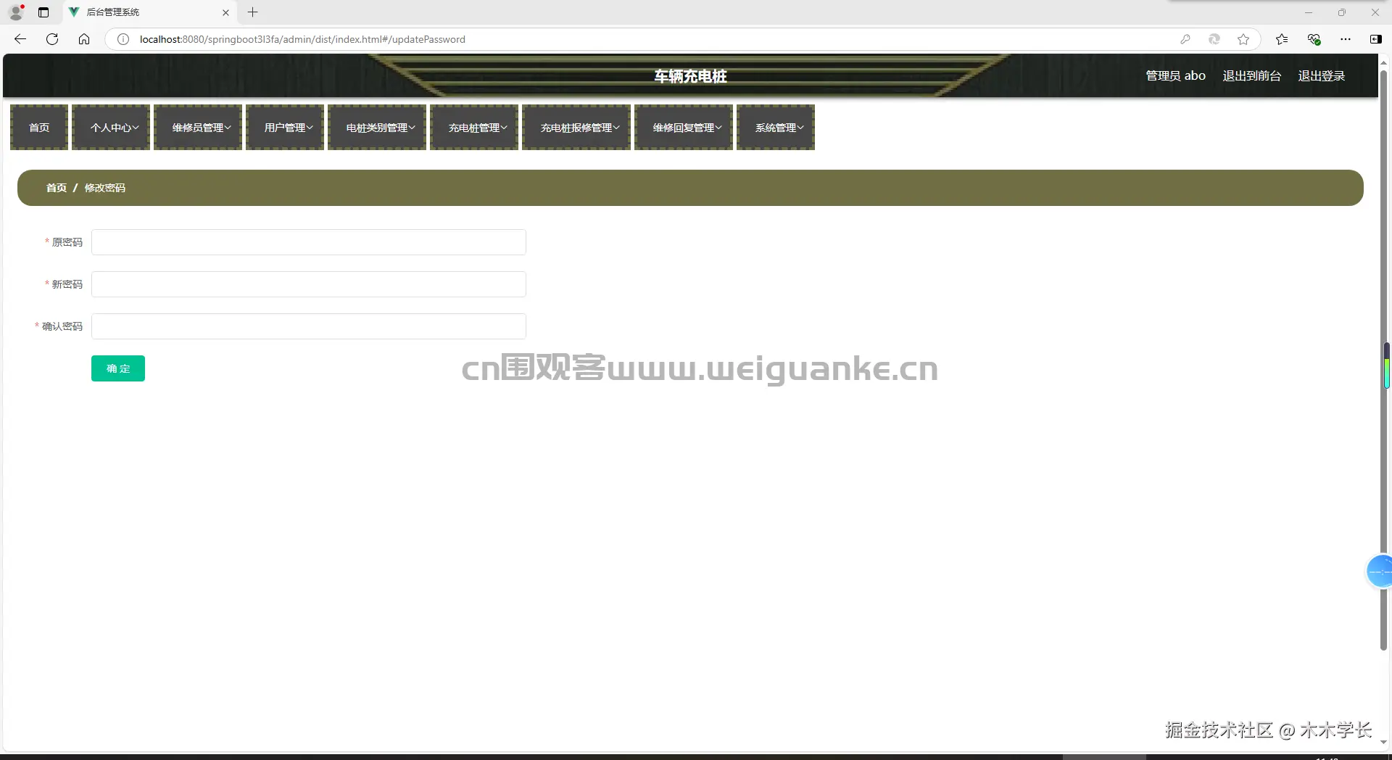Focus the 新密码 input field
Image resolution: width=1392 pixels, height=760 pixels.
[309, 284]
